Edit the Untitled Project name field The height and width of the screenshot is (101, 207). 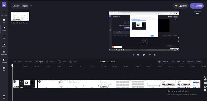tap(20, 6)
